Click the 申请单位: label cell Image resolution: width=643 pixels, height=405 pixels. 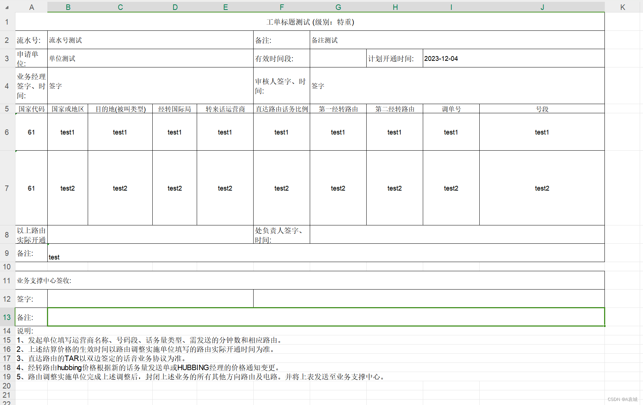click(32, 58)
